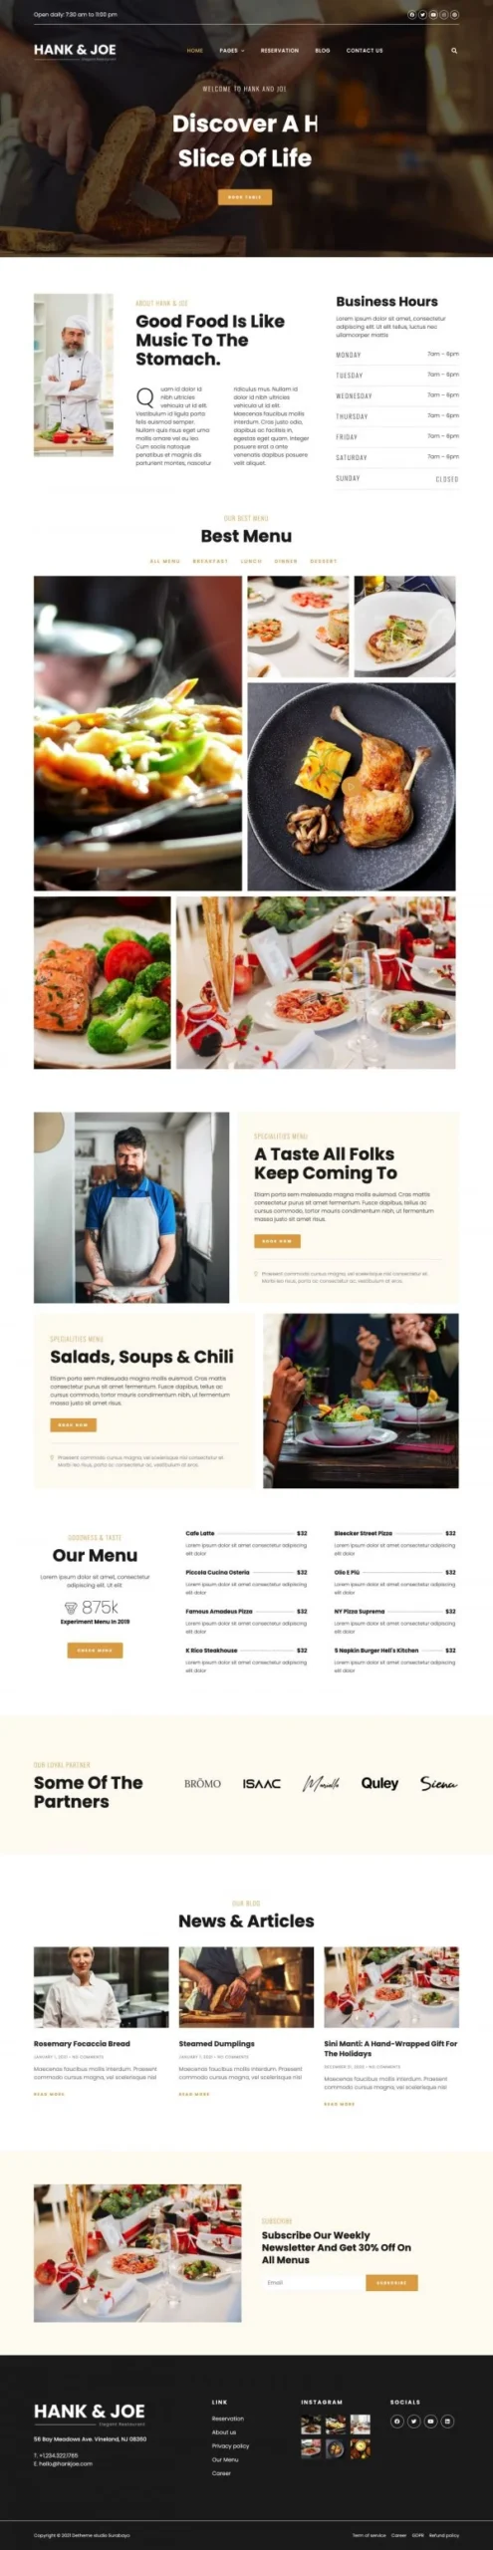Open the YouTube icon in the top bar
The image size is (493, 2550).
pyautogui.click(x=433, y=15)
